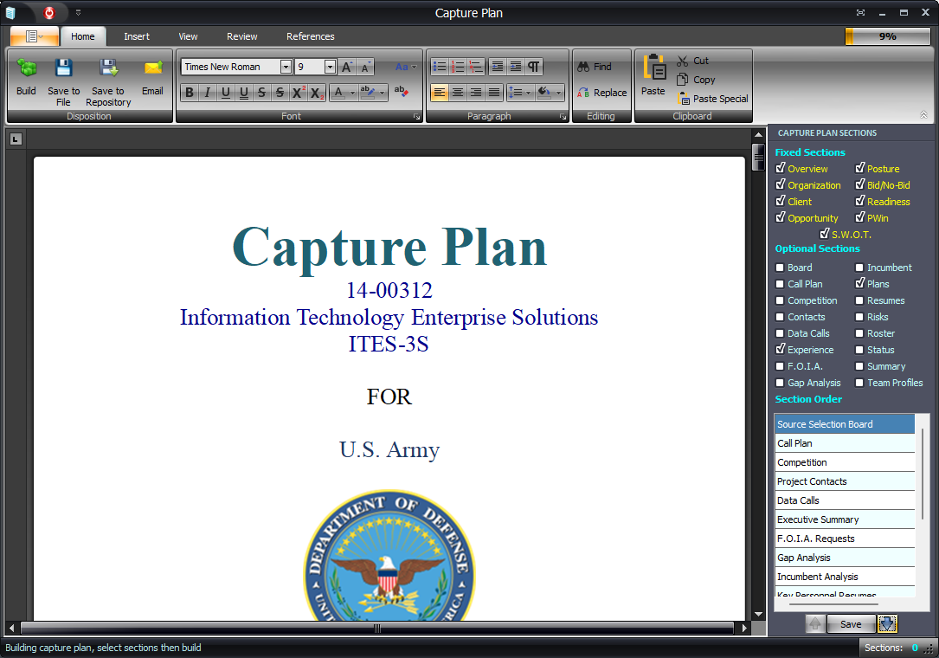Shrink font size with small A button
Image resolution: width=939 pixels, height=658 pixels.
364,67
